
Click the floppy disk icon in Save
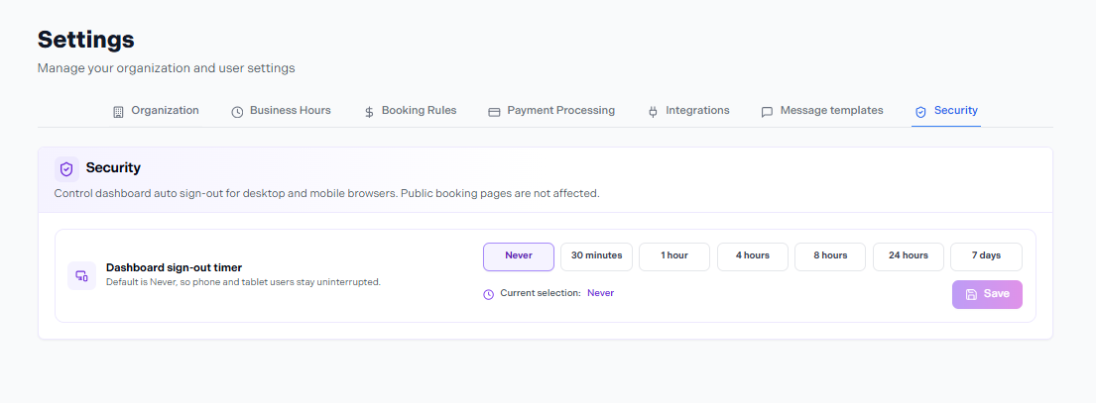coord(971,294)
